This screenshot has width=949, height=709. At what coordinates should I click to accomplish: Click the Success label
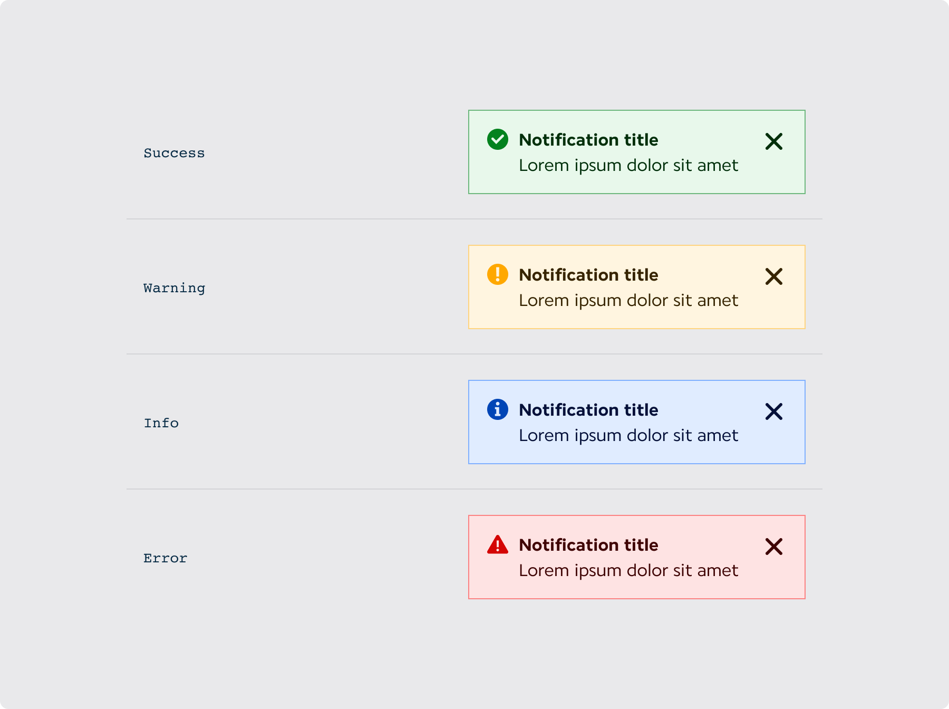(x=174, y=153)
